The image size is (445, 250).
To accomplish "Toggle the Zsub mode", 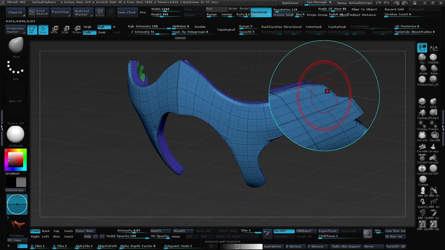I will [x=102, y=32].
